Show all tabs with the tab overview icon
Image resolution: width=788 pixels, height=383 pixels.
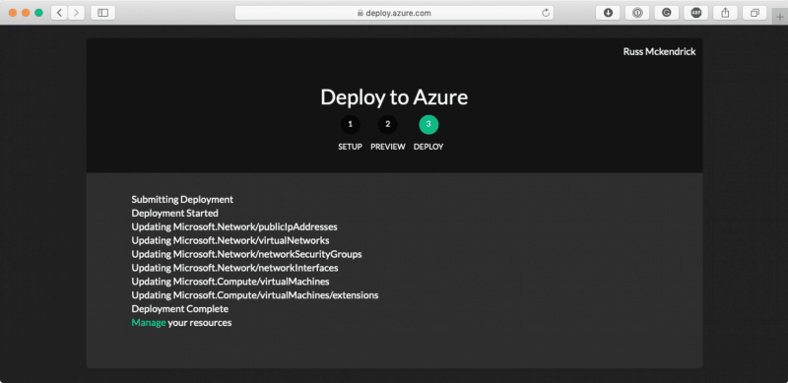755,13
